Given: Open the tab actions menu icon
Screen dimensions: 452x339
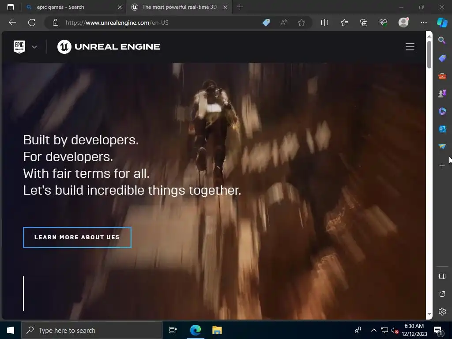Looking at the screenshot, I should click(11, 7).
